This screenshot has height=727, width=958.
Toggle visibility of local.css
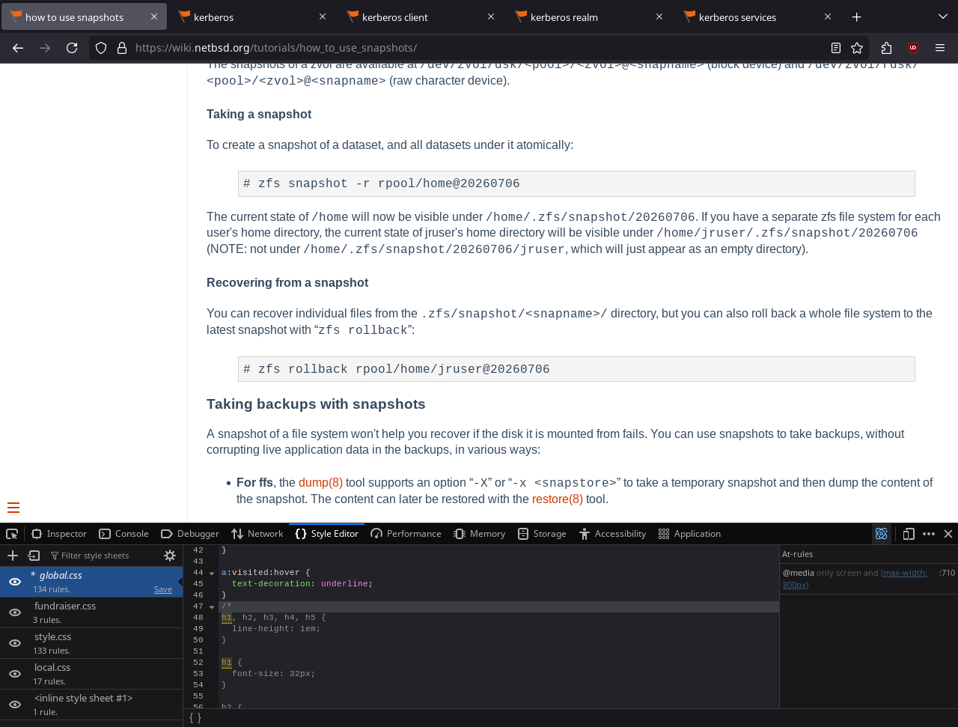pos(15,674)
